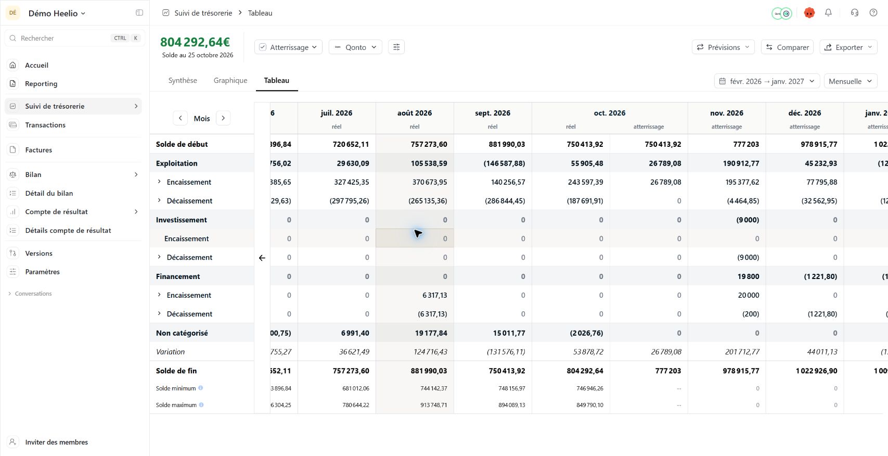
Task: Switch to the Graphique tab
Action: [x=230, y=80]
